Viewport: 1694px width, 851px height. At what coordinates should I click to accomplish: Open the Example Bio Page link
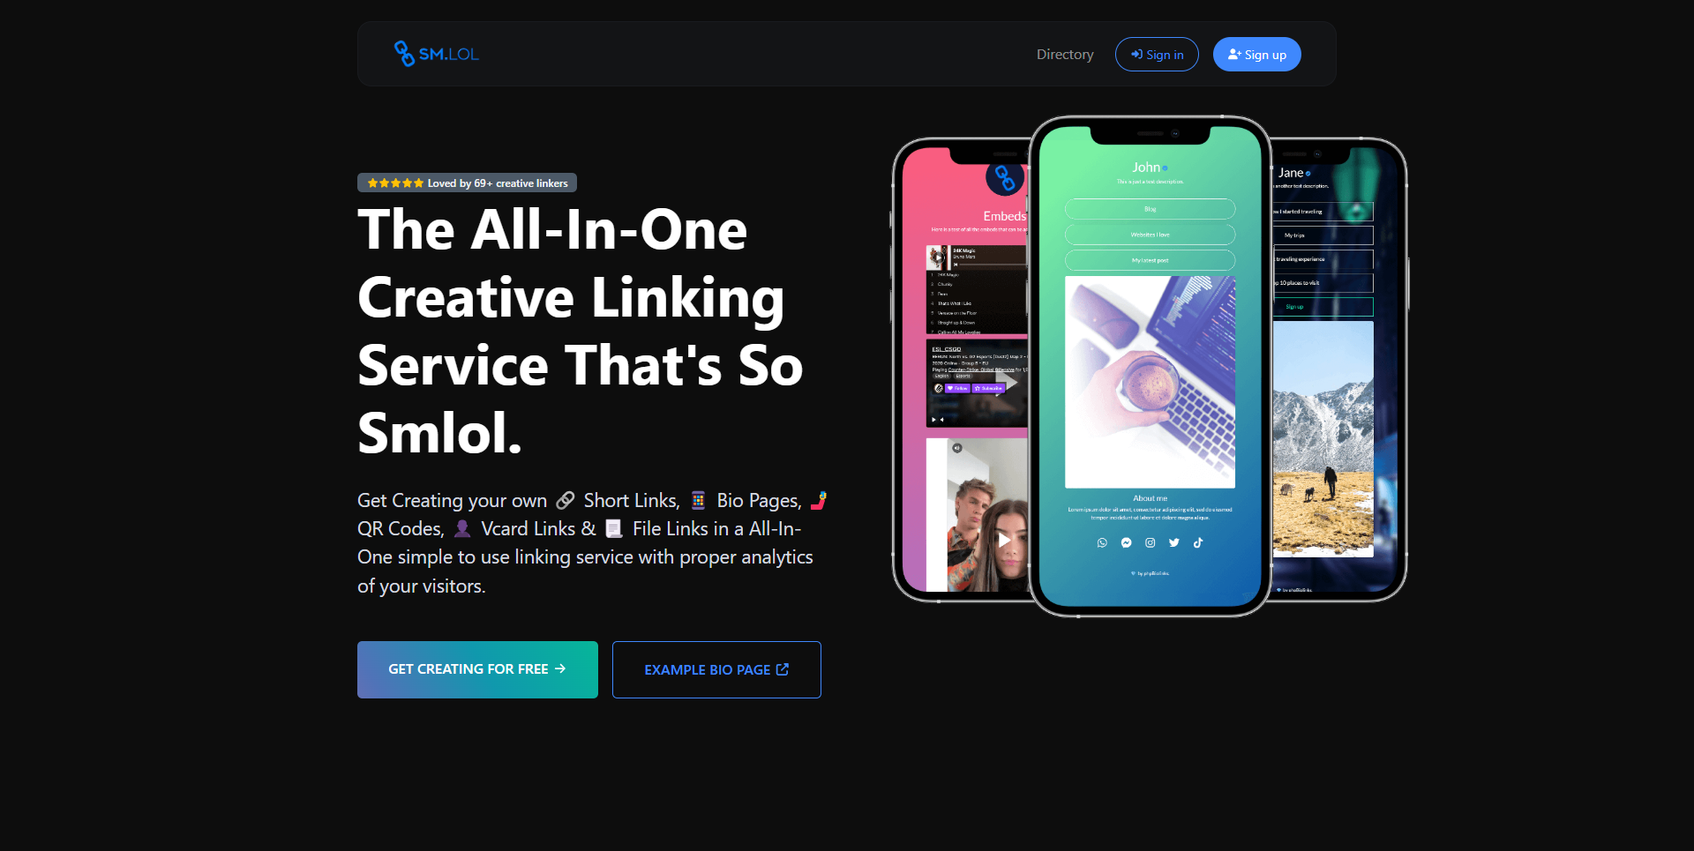pyautogui.click(x=716, y=669)
